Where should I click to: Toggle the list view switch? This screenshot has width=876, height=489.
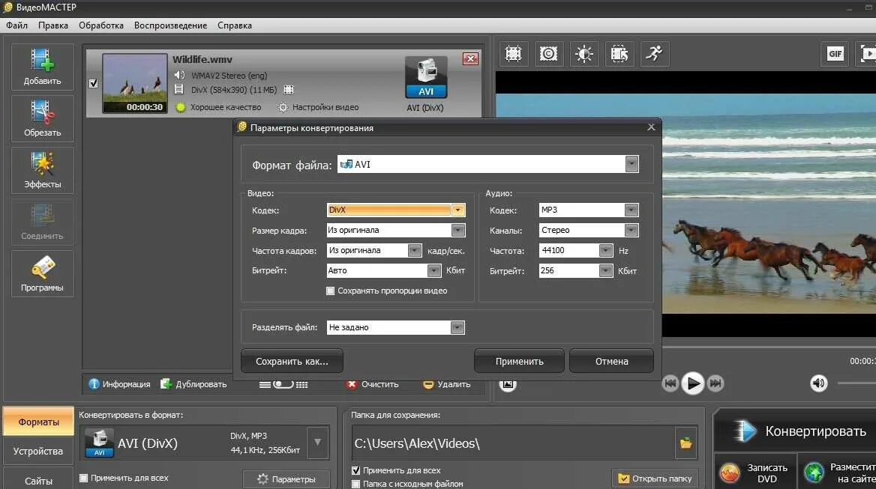coord(283,384)
